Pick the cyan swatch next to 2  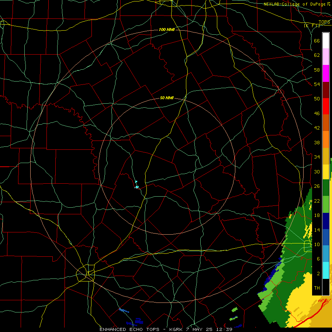(x=326, y=270)
